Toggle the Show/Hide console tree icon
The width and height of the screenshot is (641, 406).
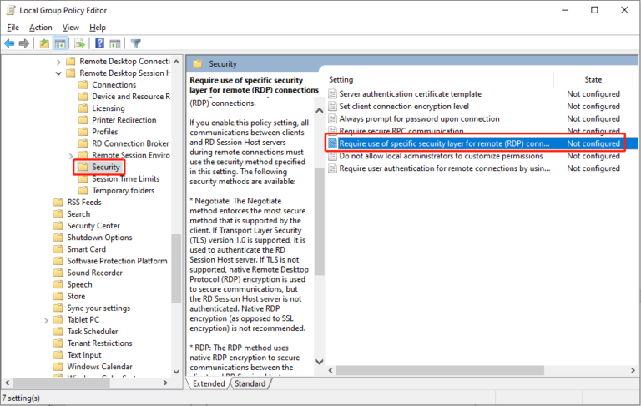60,43
